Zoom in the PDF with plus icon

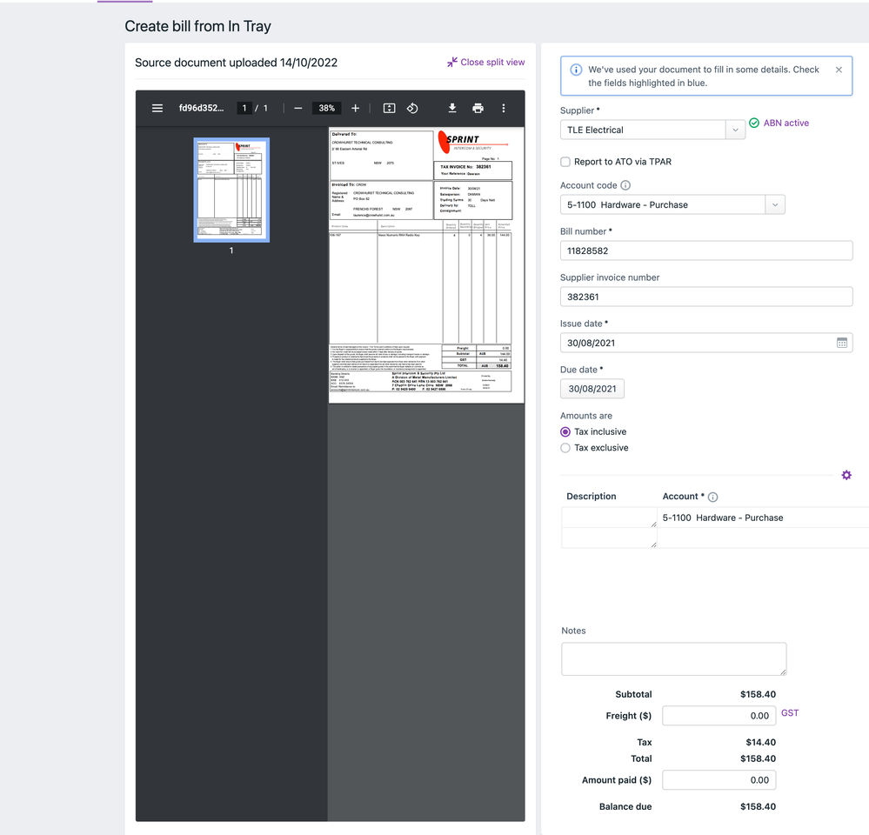click(355, 109)
